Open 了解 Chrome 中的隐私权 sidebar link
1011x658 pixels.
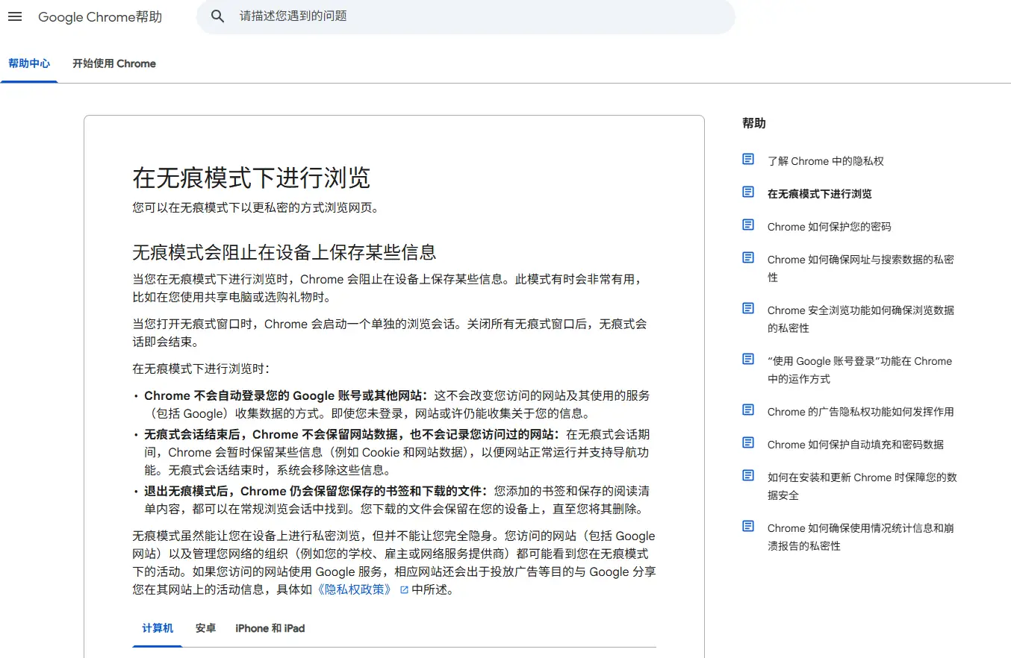tap(826, 161)
